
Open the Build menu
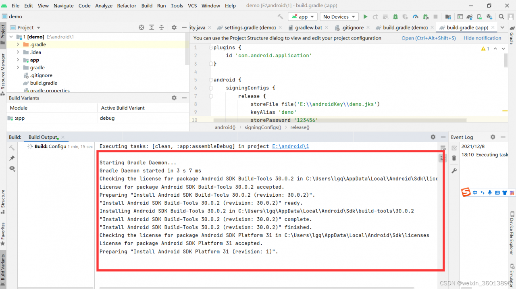[147, 6]
